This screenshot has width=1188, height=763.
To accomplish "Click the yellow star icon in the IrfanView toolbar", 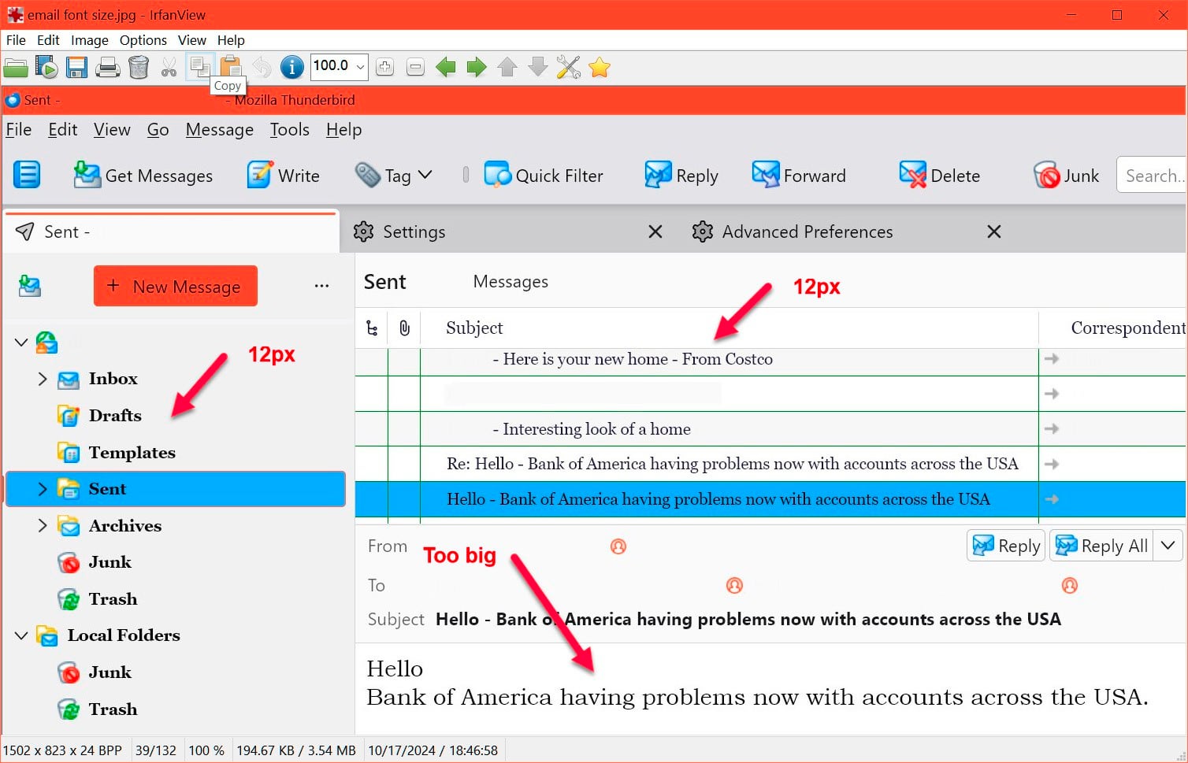I will click(600, 68).
